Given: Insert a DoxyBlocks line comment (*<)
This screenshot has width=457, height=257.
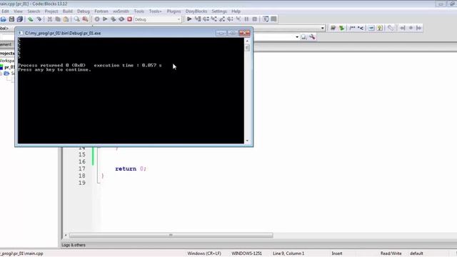Looking at the screenshot, I should [x=361, y=28].
